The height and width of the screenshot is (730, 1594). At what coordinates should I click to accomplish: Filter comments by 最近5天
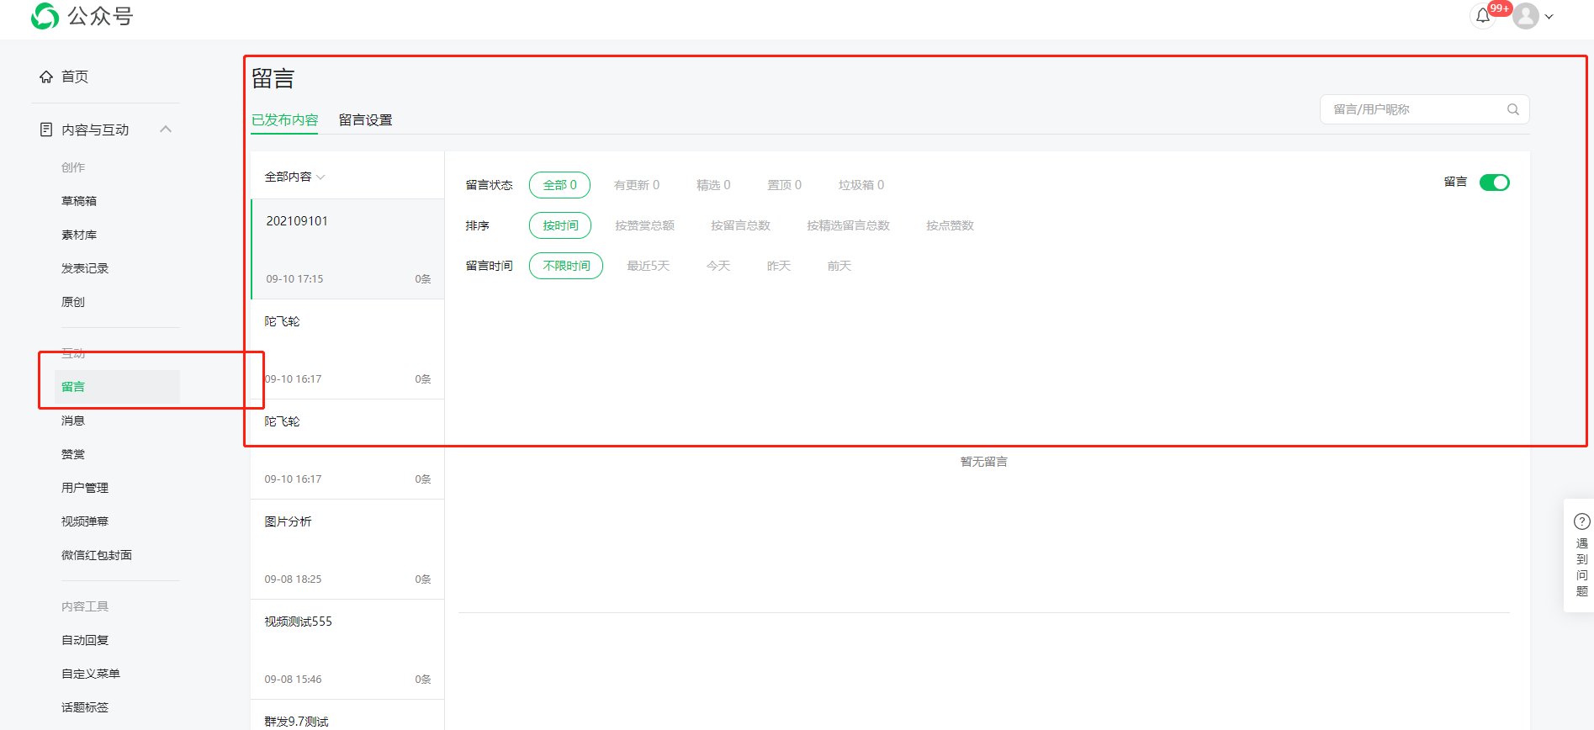tap(648, 266)
